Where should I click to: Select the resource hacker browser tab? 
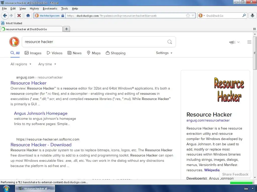click(31, 29)
